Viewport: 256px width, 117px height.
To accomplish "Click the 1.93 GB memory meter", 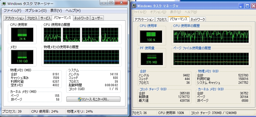I will point(22,57).
